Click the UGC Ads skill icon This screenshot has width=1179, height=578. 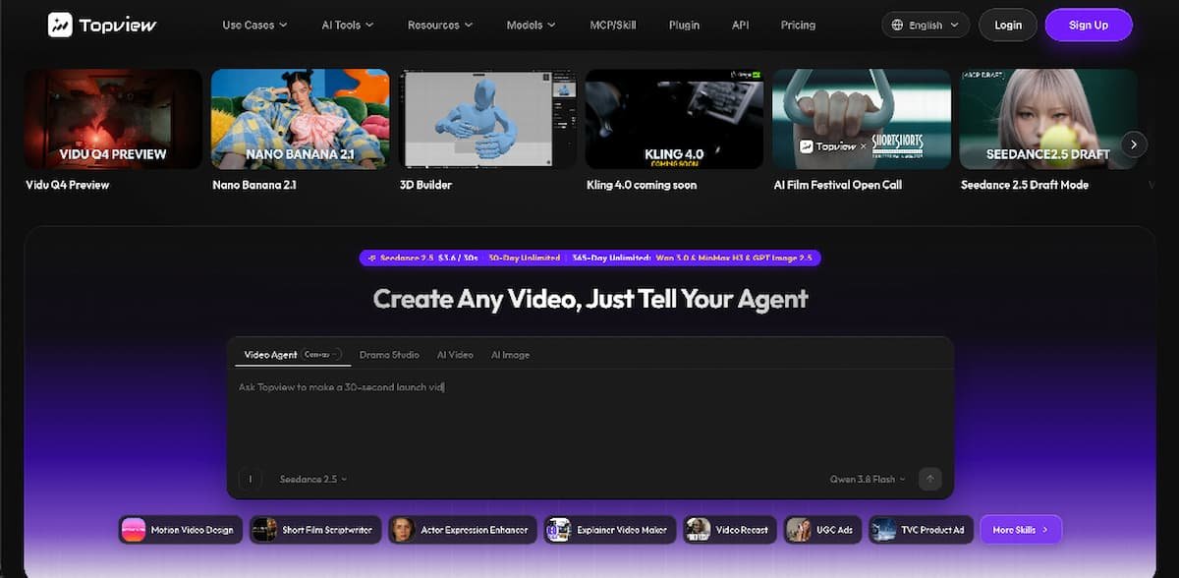point(798,530)
